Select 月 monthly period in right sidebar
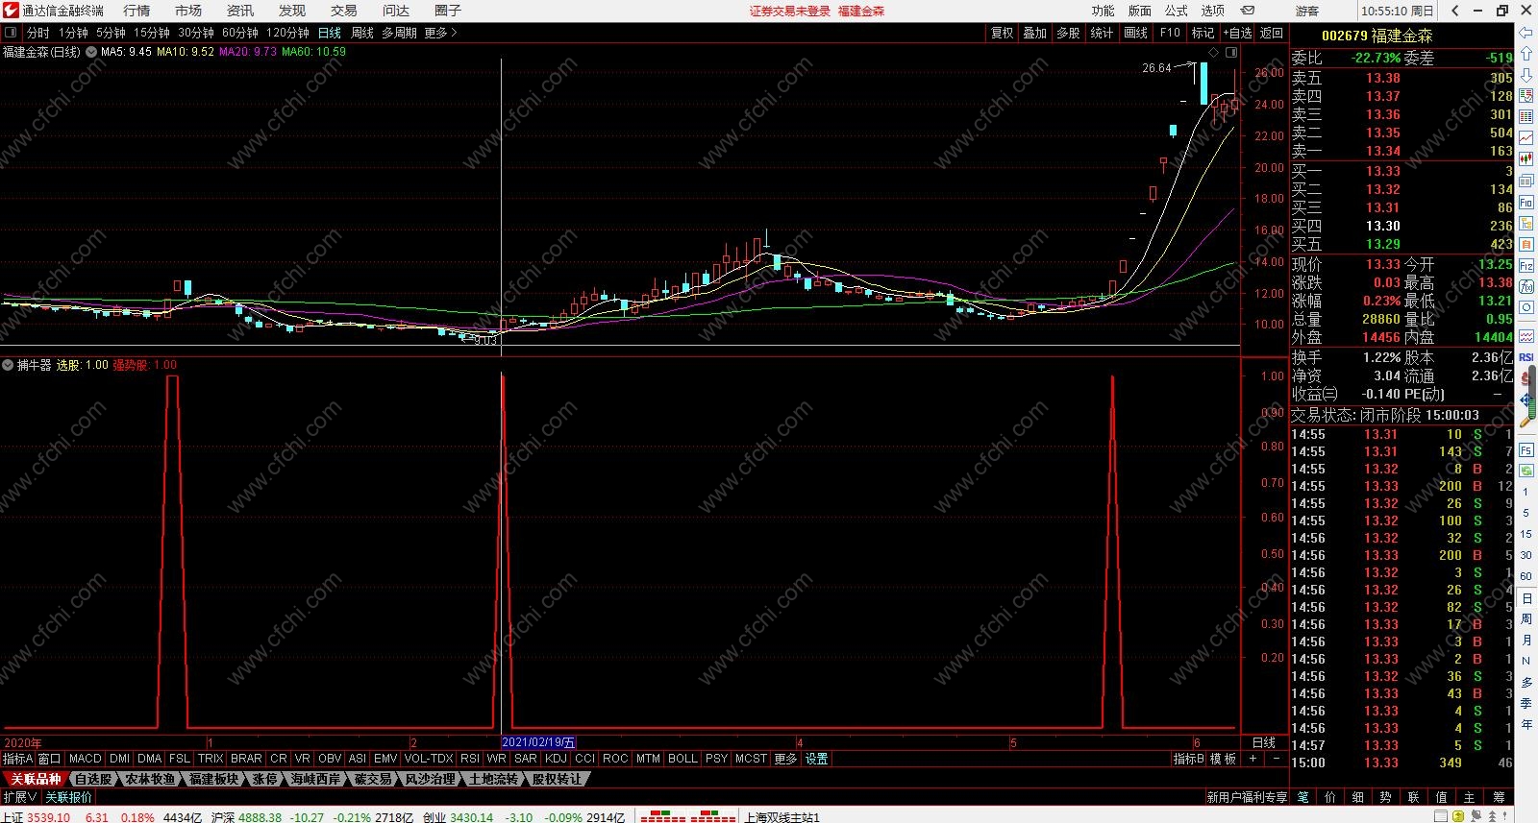Image resolution: width=1538 pixels, height=823 pixels. (x=1526, y=640)
